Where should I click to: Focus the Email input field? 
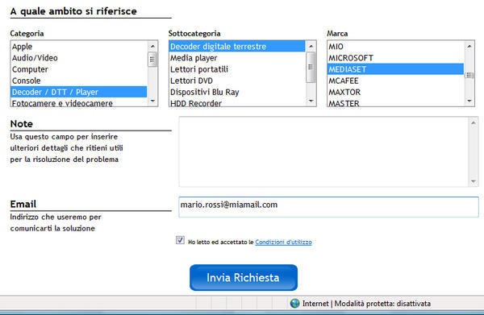point(328,207)
